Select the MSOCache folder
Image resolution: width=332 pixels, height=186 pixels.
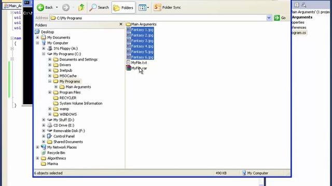68,76
